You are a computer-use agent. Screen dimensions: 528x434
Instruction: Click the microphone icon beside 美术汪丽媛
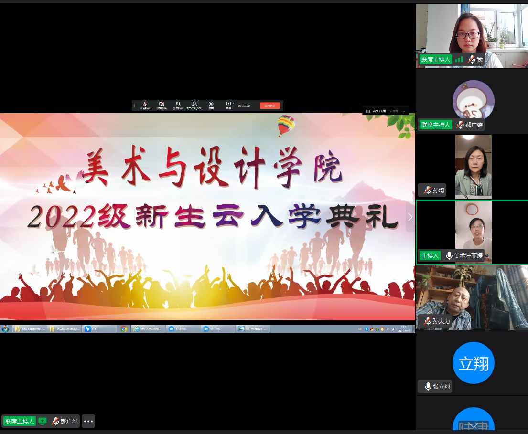(x=449, y=256)
